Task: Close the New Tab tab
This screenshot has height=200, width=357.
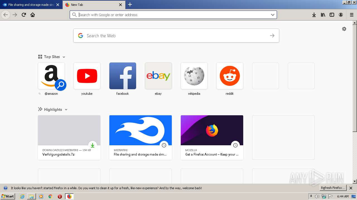Action: 120,5
